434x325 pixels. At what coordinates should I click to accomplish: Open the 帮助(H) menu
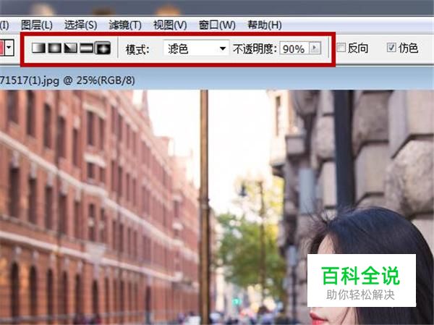(x=264, y=25)
